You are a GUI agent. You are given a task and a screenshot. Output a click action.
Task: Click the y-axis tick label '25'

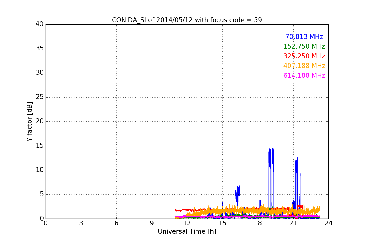click(x=40, y=97)
